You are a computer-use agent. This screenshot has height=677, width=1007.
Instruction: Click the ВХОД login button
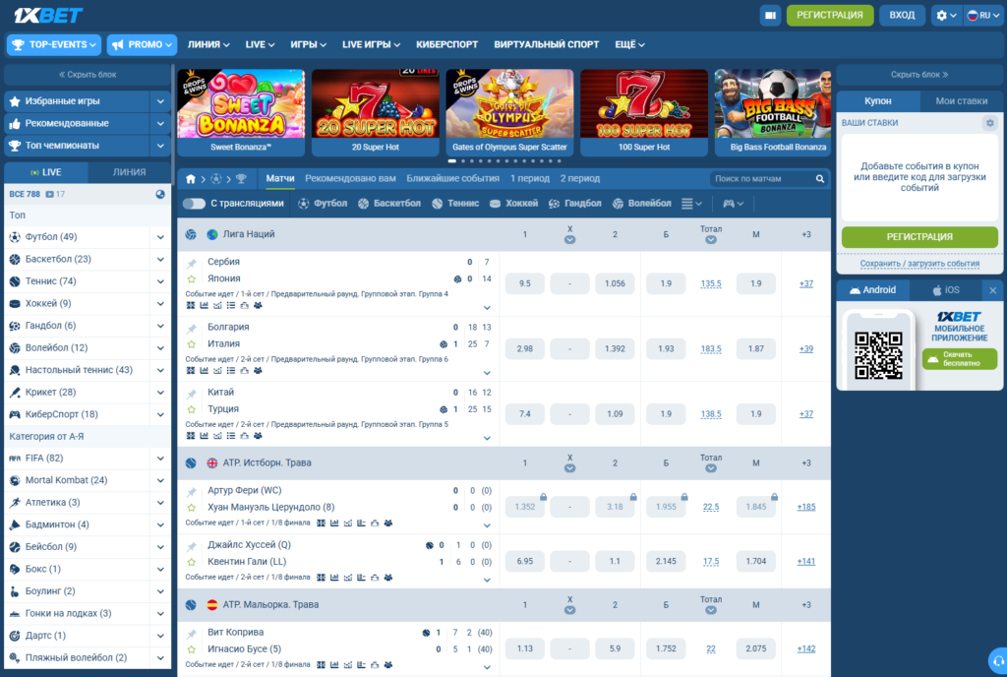coord(902,16)
